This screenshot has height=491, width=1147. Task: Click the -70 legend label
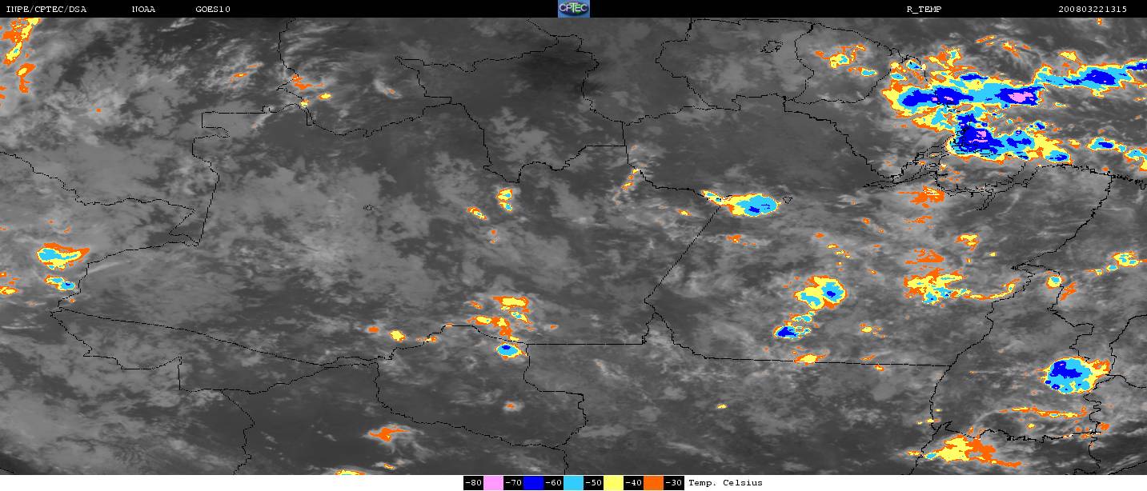point(513,482)
